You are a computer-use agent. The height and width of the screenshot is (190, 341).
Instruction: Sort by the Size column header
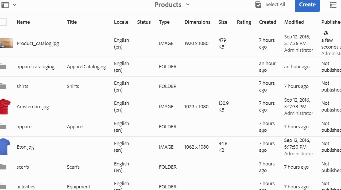click(x=223, y=22)
